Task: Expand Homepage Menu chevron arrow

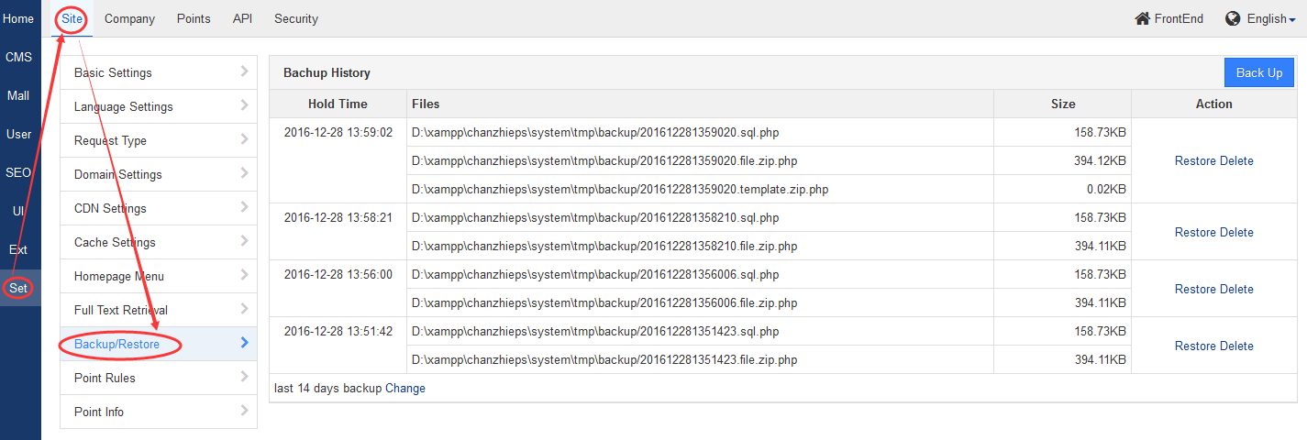Action: 244,275
